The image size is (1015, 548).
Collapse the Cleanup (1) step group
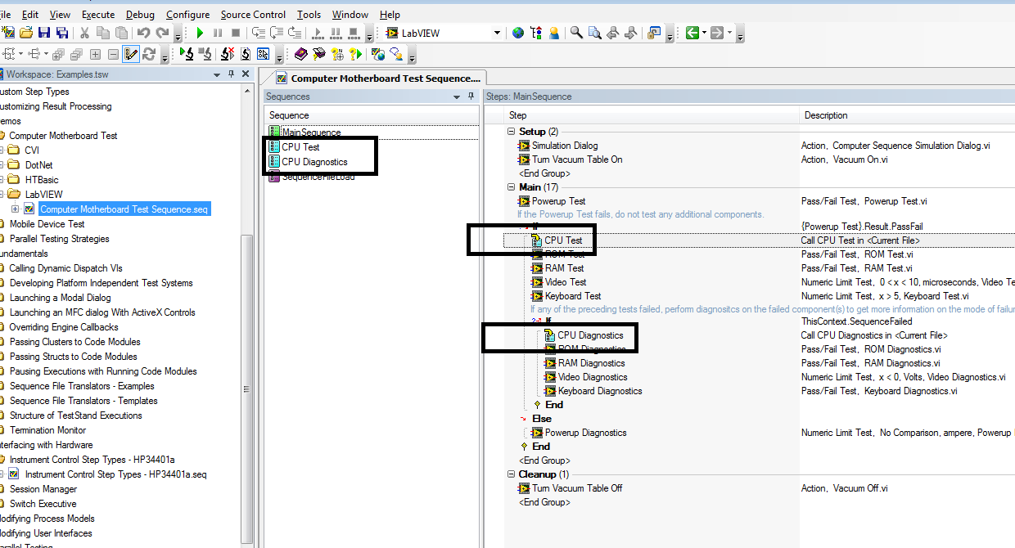tap(512, 474)
